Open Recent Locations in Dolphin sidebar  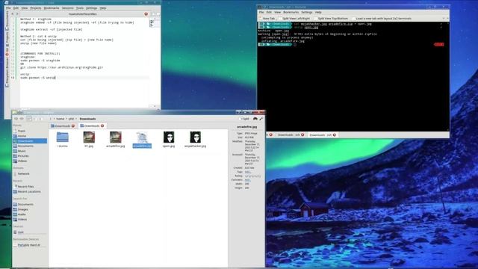pyautogui.click(x=30, y=191)
